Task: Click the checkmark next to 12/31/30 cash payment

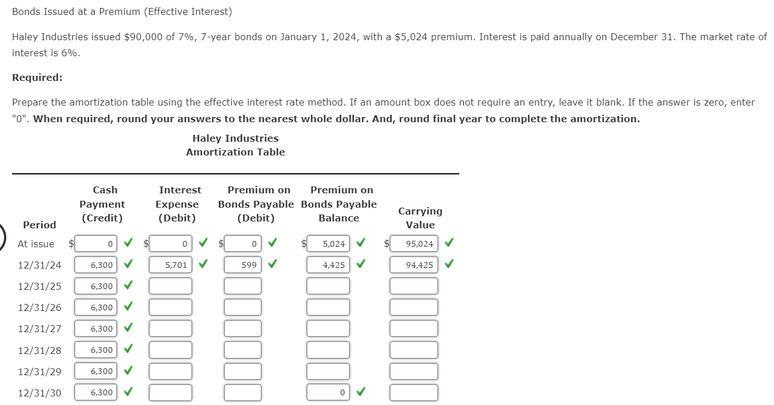Action: coord(127,392)
